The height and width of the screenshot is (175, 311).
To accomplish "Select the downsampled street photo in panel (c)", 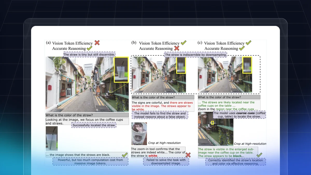I will coord(225,75).
